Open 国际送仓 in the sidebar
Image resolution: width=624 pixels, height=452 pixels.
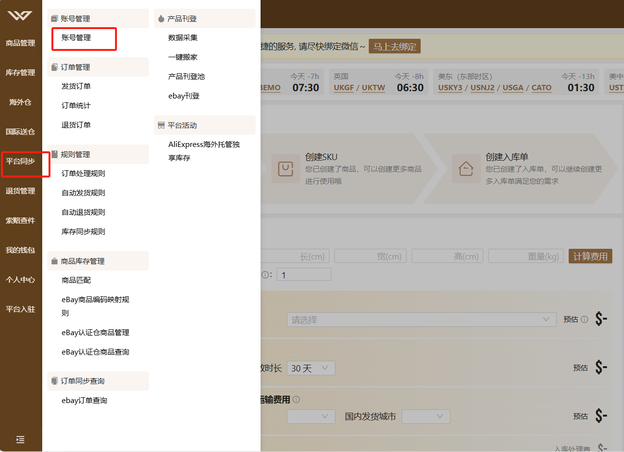20,132
